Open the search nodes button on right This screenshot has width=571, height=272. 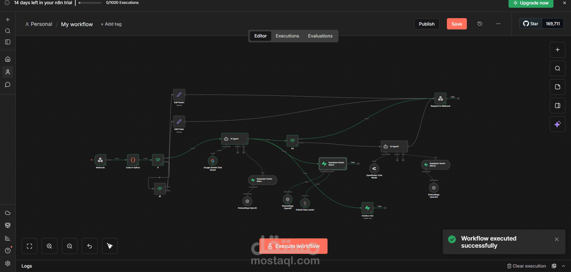pyautogui.click(x=558, y=68)
